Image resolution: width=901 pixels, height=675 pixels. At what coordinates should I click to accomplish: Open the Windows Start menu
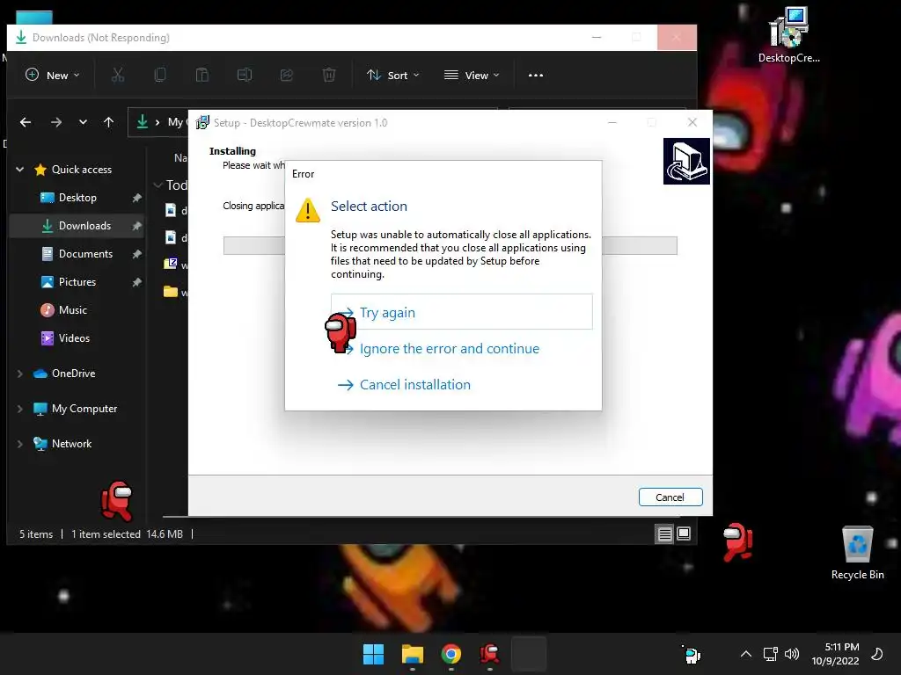(x=373, y=654)
